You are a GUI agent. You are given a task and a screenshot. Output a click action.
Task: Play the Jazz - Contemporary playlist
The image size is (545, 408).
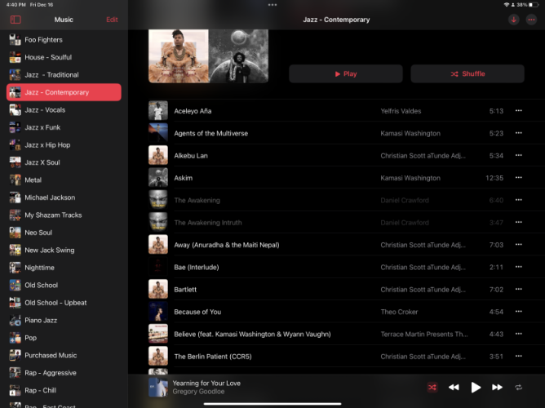[346, 73]
